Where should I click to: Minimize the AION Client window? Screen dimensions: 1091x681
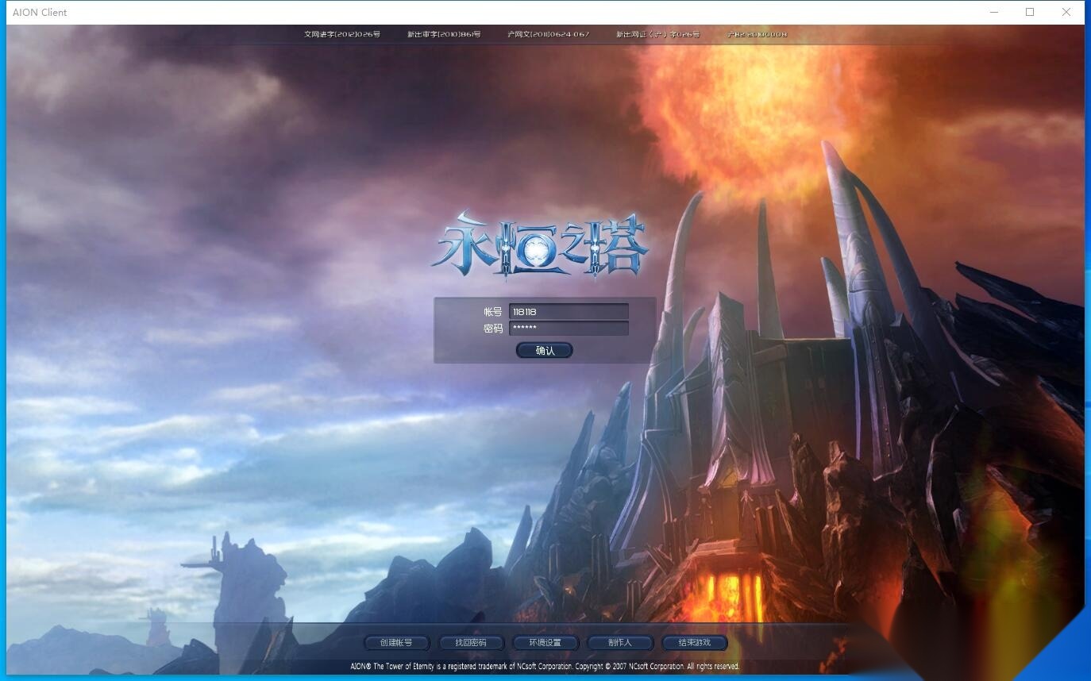(994, 12)
